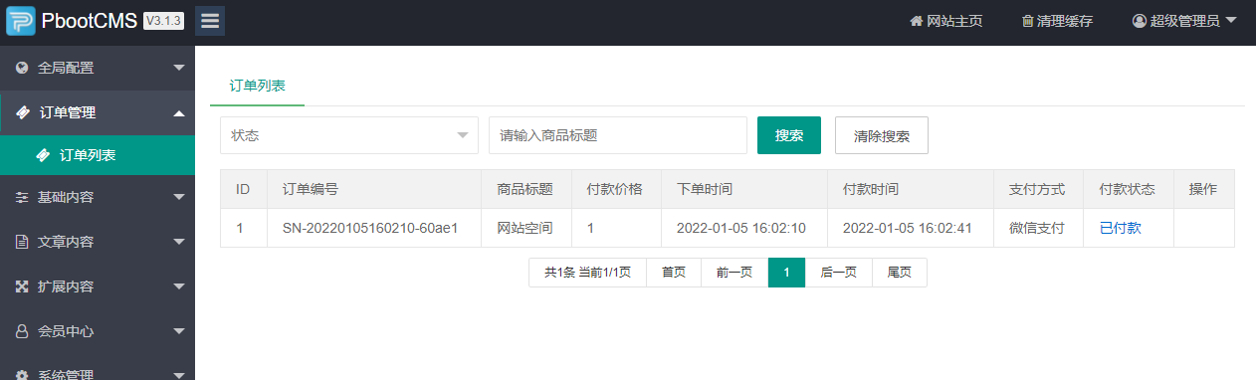The width and height of the screenshot is (1256, 380).
Task: Expand the 基础内容 menu arrow
Action: pyautogui.click(x=179, y=197)
